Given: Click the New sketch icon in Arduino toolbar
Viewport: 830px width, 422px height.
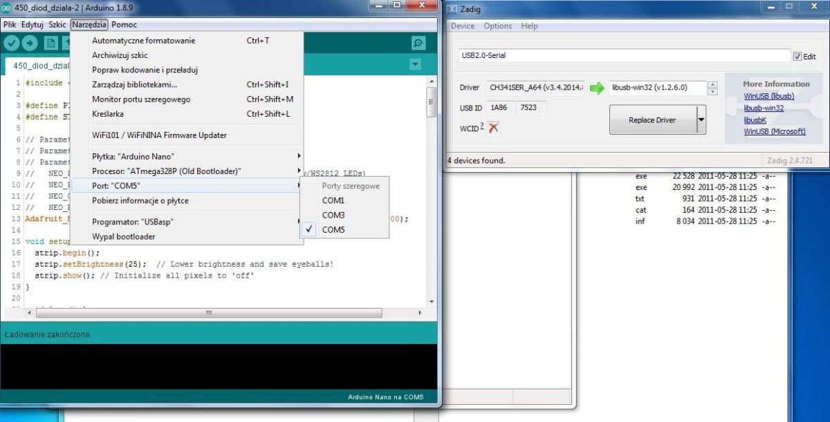Looking at the screenshot, I should pyautogui.click(x=50, y=43).
